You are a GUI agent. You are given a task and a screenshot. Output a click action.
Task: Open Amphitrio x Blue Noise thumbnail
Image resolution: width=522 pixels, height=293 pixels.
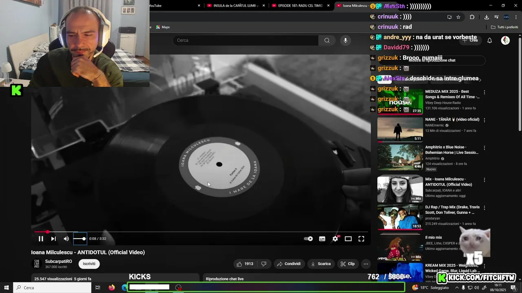[x=400, y=157]
